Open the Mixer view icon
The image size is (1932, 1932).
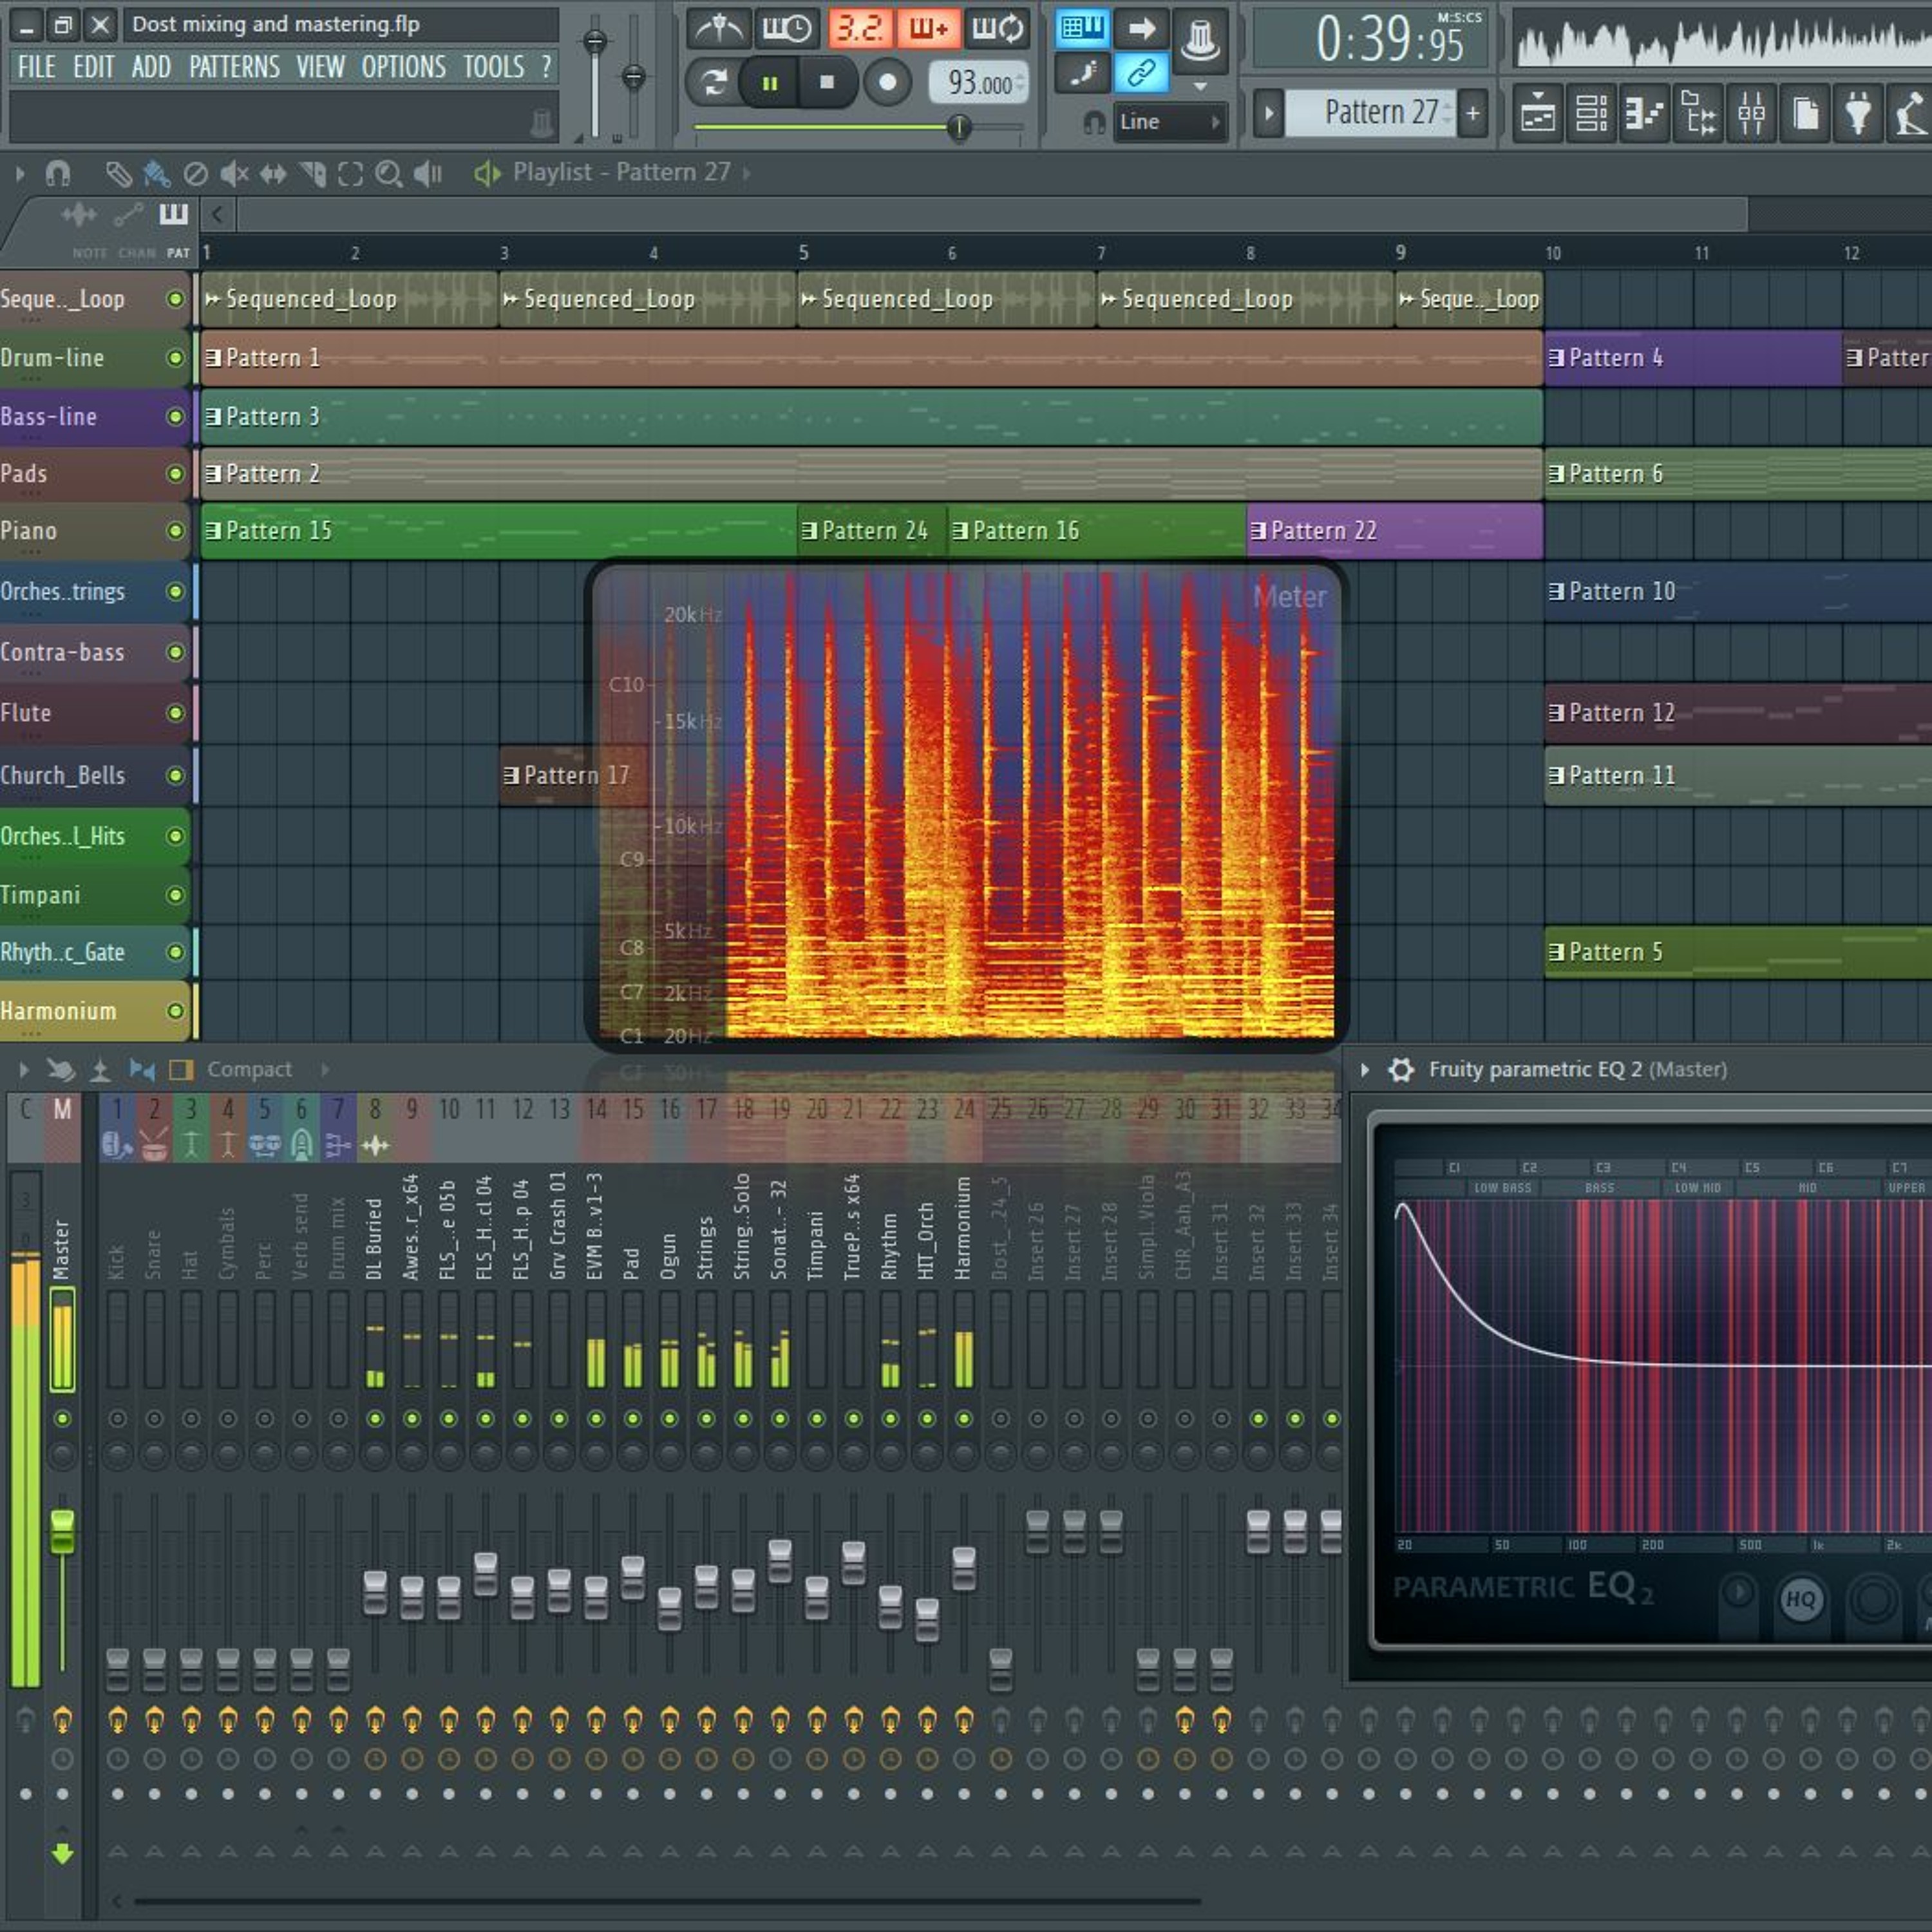tap(1751, 113)
